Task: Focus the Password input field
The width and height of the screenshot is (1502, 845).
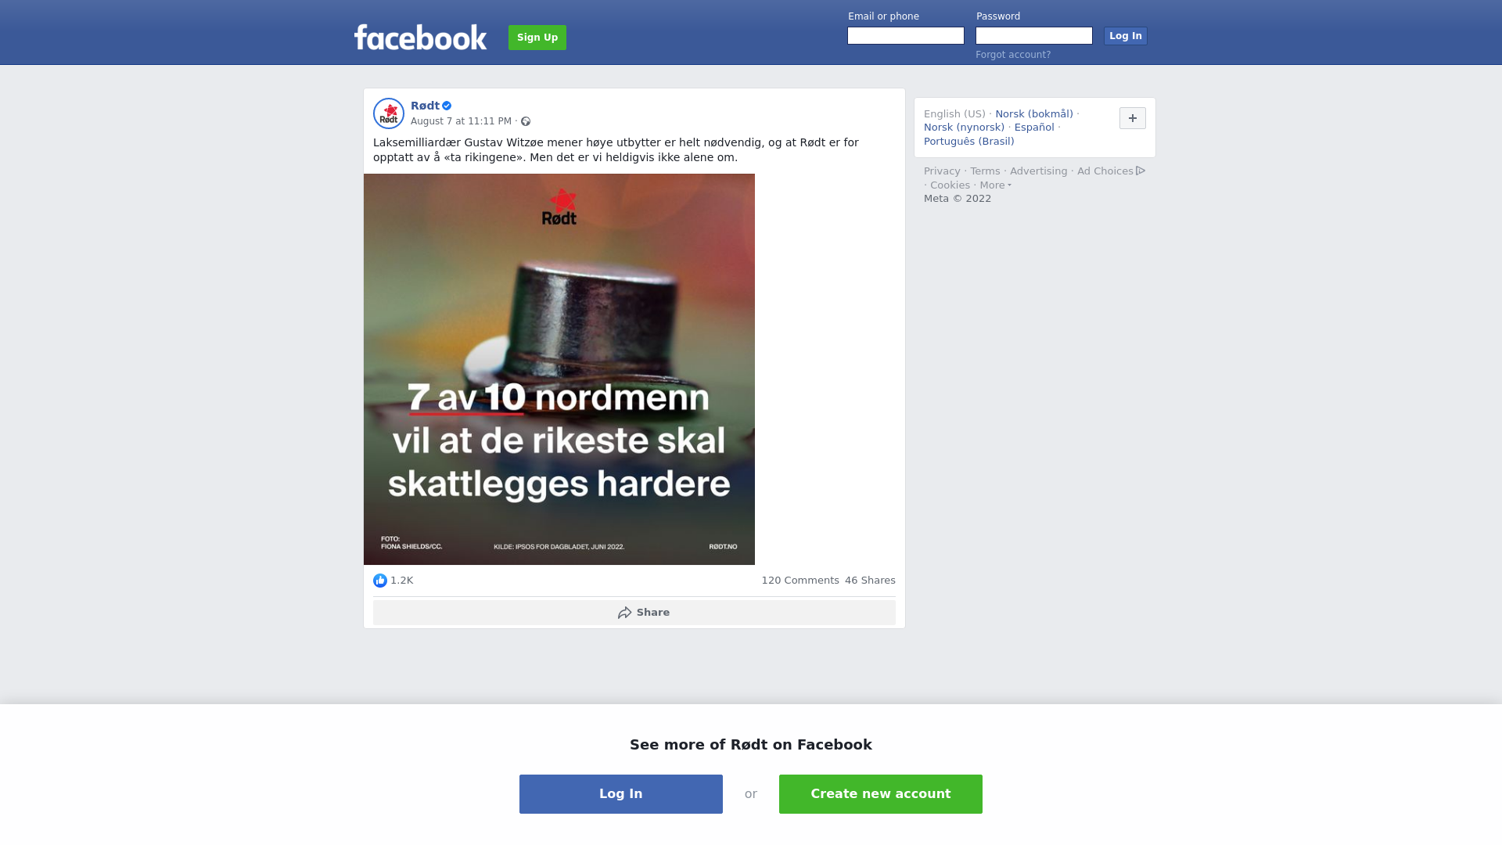Action: pos(1034,36)
